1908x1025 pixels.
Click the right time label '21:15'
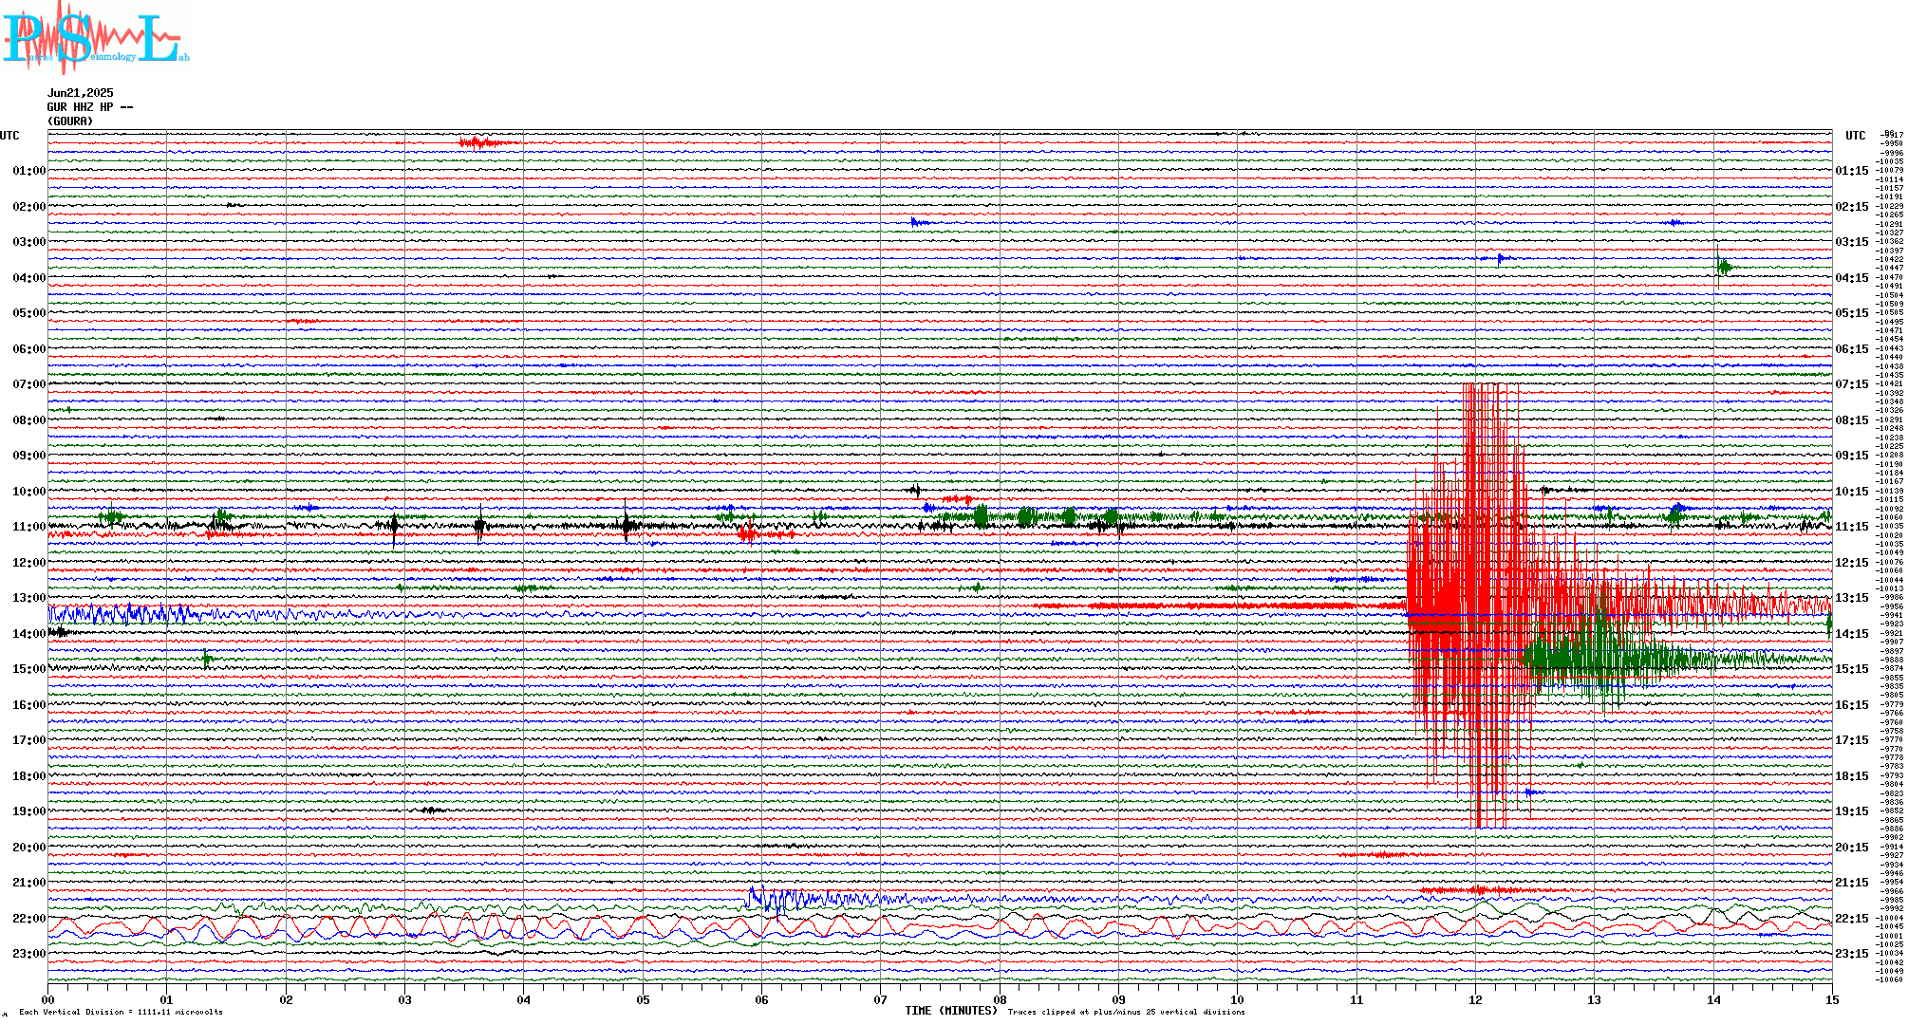click(1852, 883)
